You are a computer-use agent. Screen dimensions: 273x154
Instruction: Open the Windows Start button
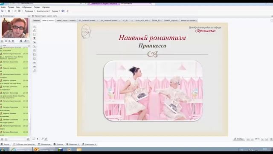point(3,149)
